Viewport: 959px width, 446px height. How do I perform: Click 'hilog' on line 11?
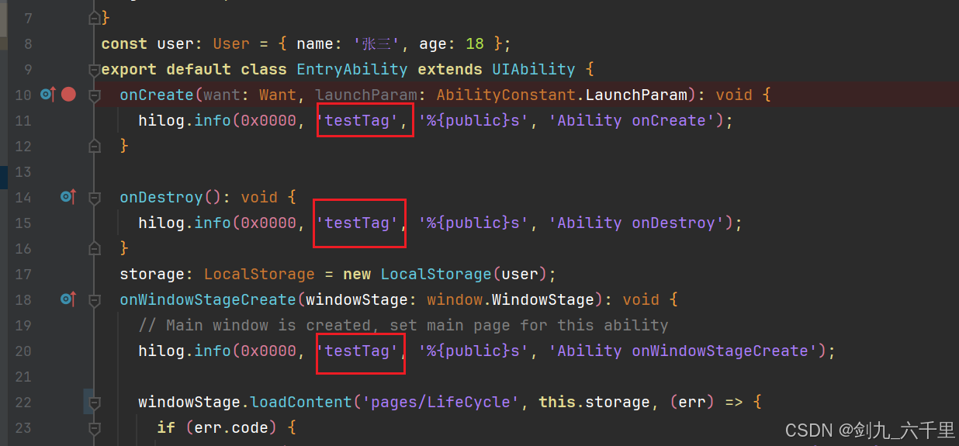(x=161, y=120)
